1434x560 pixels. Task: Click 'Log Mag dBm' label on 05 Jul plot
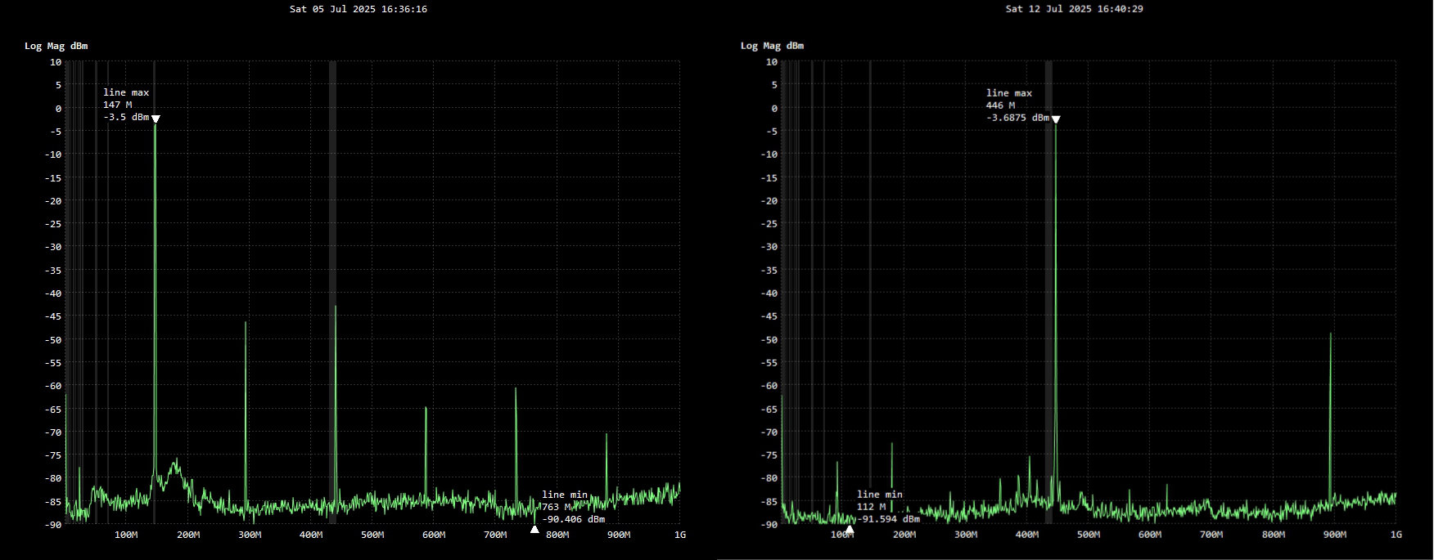pyautogui.click(x=56, y=46)
